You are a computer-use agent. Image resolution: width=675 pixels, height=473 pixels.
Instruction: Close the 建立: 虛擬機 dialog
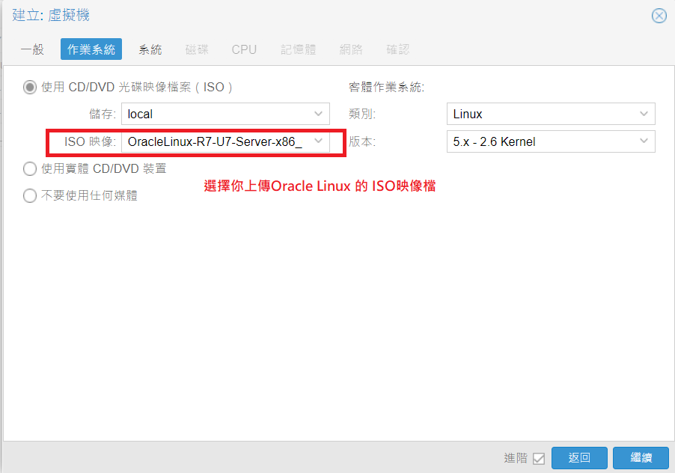pos(659,16)
